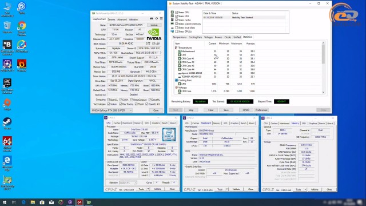Open the GPU-Z screenshot camera icon

coord(152,18)
